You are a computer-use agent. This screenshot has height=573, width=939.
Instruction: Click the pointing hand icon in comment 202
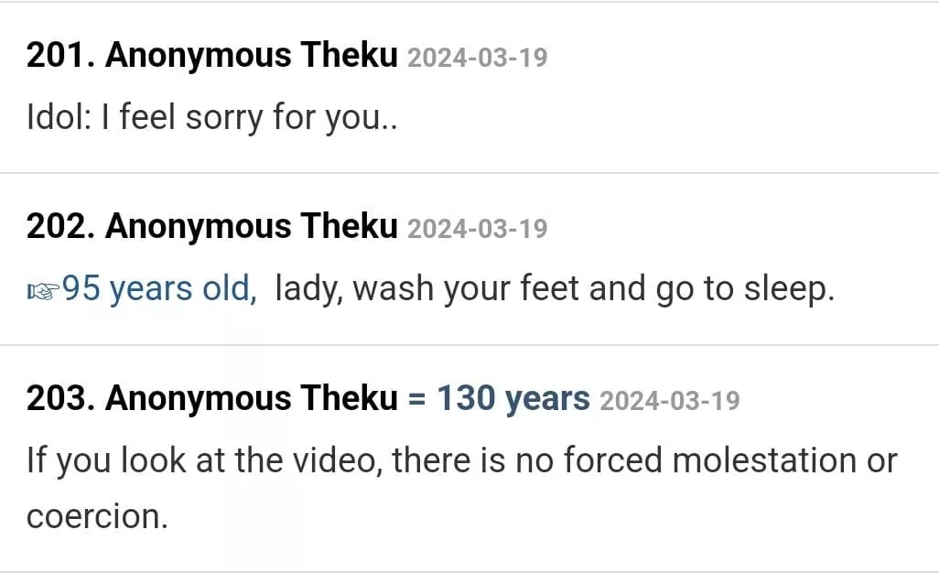(x=43, y=291)
